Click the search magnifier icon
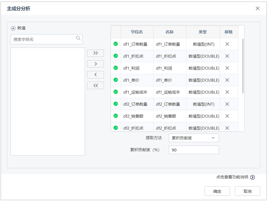 [78, 38]
